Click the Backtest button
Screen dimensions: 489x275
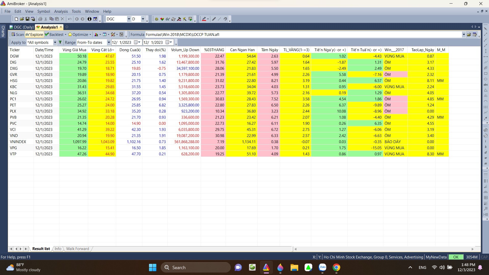pos(54,35)
